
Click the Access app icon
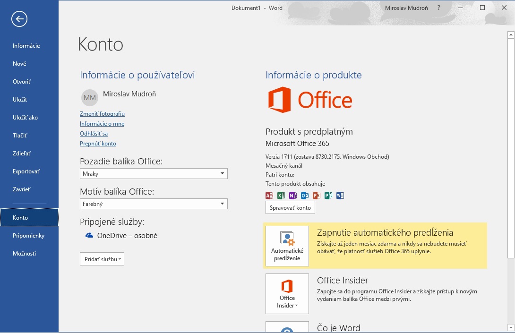tap(269, 196)
